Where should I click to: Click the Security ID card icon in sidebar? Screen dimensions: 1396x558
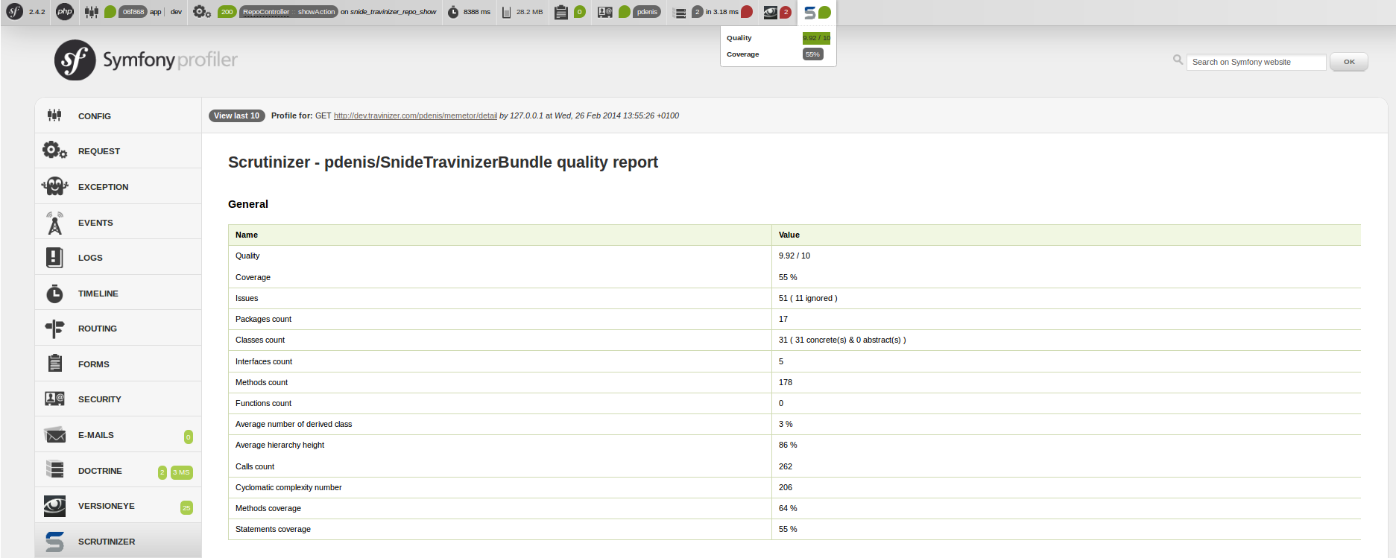(54, 399)
